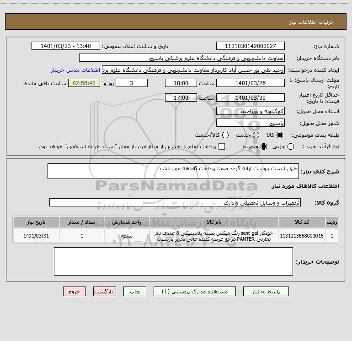Click the تاریخ نیاز column header
The width and height of the screenshot is (352, 341).
[x=36, y=222]
